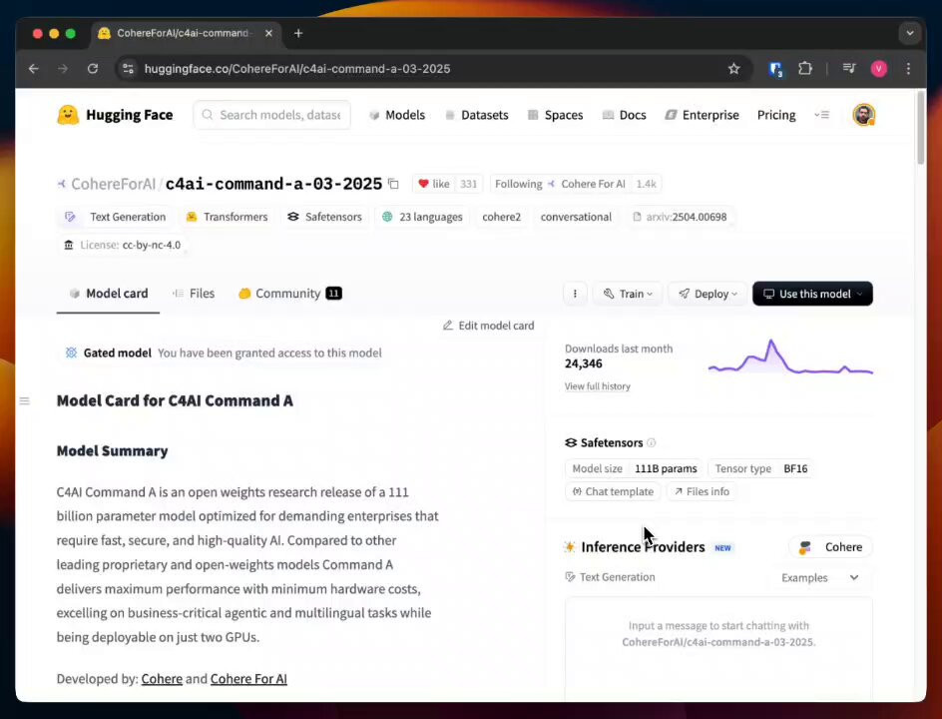Viewport: 942px width, 719px height.
Task: Expand the Examples dropdown
Action: (819, 578)
